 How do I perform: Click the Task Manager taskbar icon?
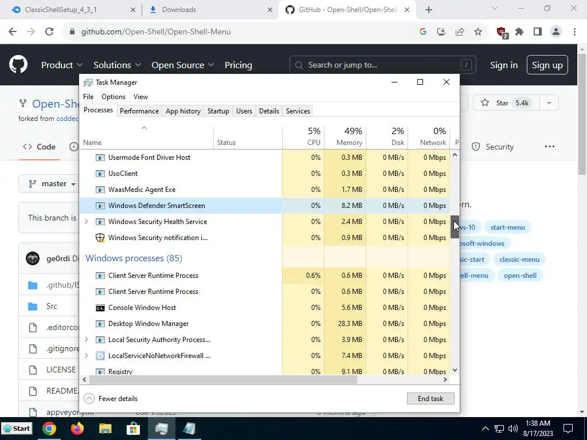tap(161, 429)
